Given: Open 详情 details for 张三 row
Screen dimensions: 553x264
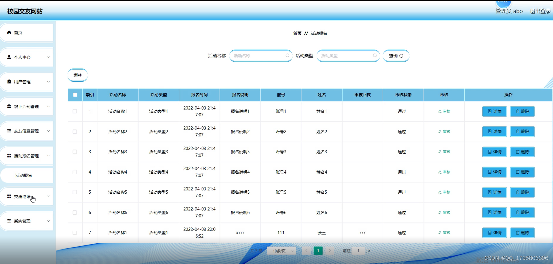Looking at the screenshot, I should [x=494, y=233].
